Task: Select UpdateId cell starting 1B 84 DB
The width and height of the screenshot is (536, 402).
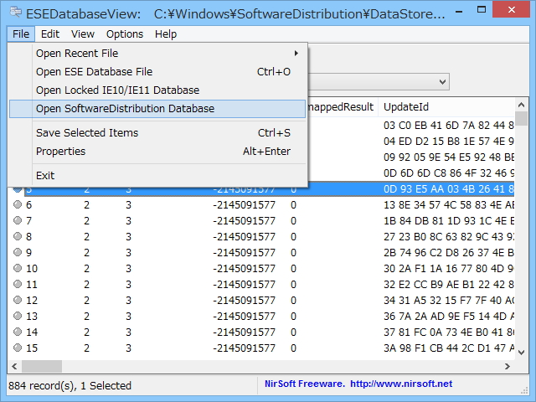Action: [449, 221]
